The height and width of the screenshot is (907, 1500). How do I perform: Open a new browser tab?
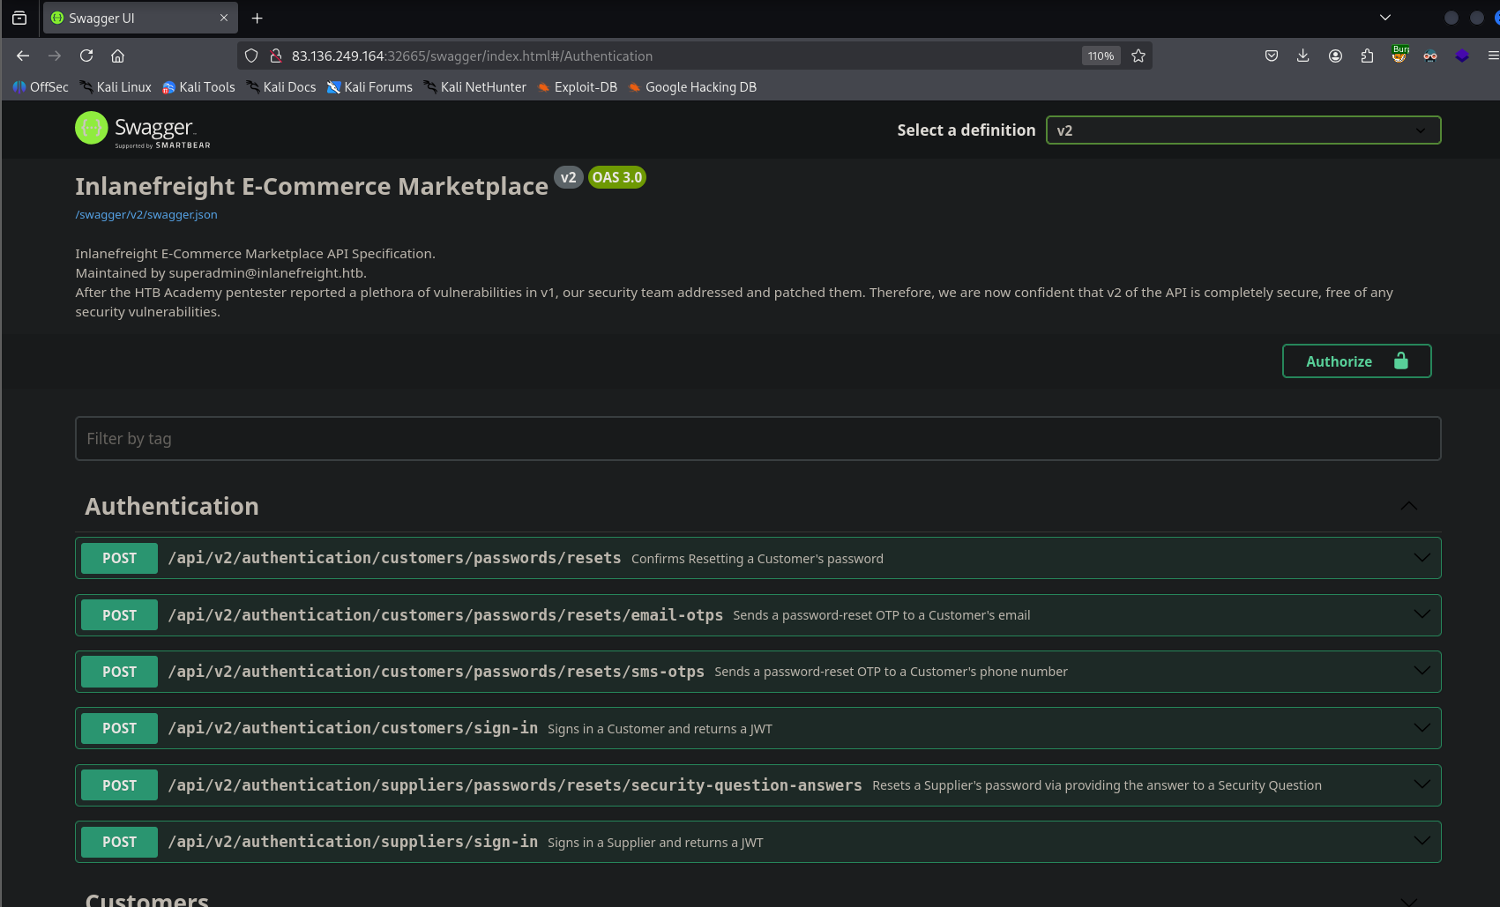(257, 18)
